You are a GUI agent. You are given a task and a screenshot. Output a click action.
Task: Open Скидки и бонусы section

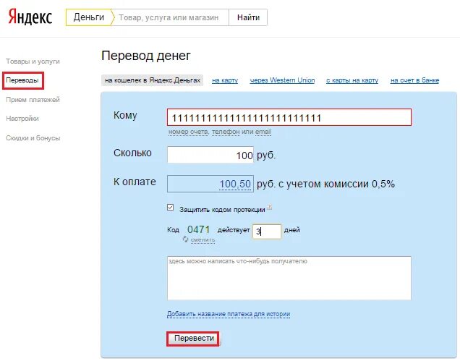pyautogui.click(x=33, y=138)
